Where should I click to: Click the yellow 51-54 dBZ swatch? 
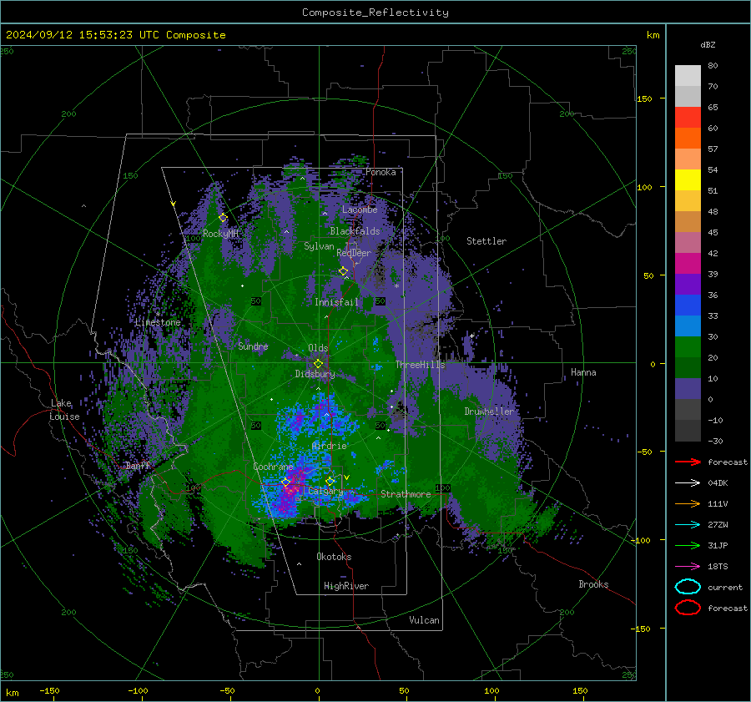[688, 180]
